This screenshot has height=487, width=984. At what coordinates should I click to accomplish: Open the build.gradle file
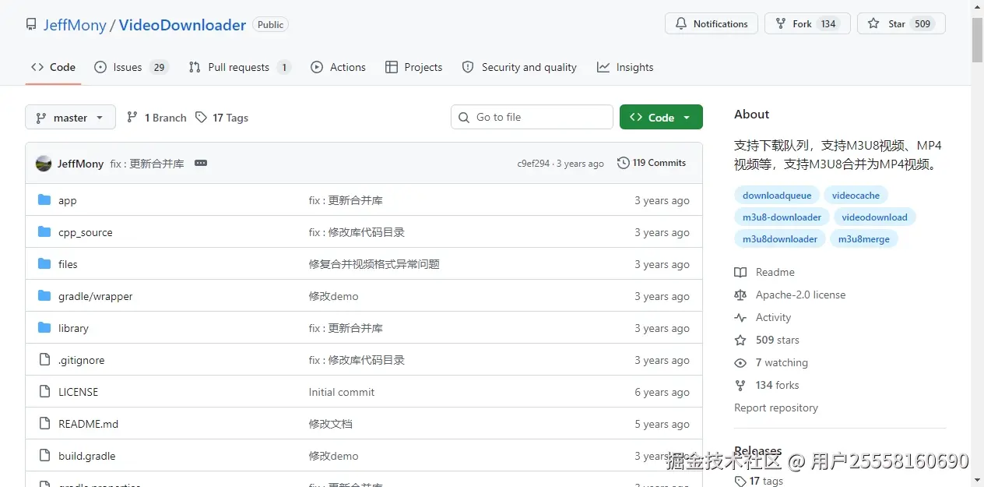point(87,456)
